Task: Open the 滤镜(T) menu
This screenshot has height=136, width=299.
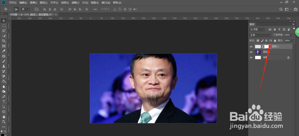Action: [x=75, y=3]
